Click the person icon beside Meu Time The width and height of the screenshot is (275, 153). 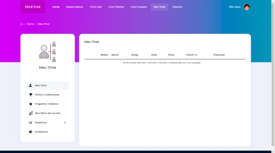click(x=31, y=86)
